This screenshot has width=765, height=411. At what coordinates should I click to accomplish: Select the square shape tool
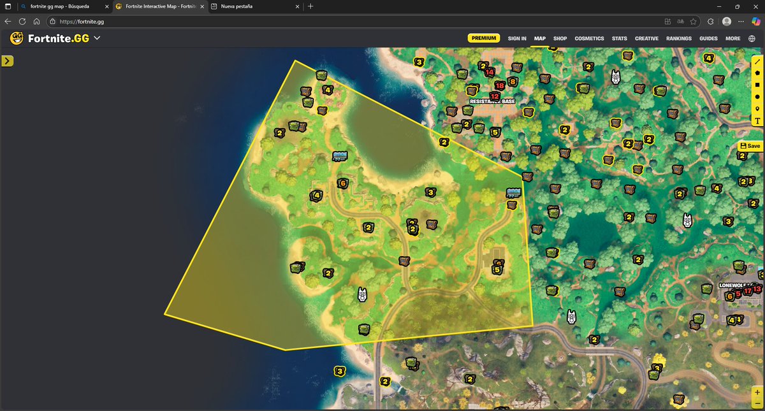[757, 85]
